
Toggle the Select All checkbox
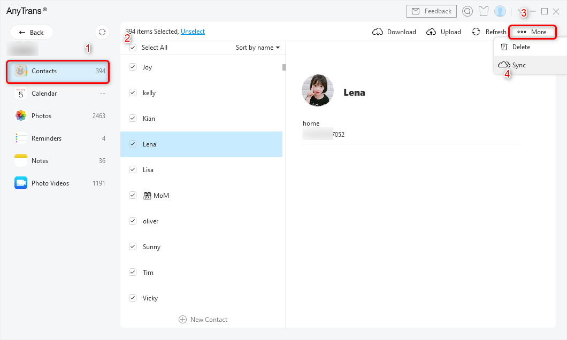click(133, 48)
